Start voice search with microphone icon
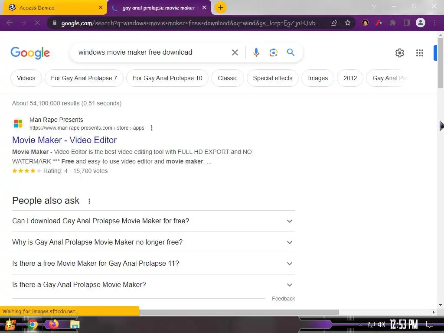 point(256,52)
